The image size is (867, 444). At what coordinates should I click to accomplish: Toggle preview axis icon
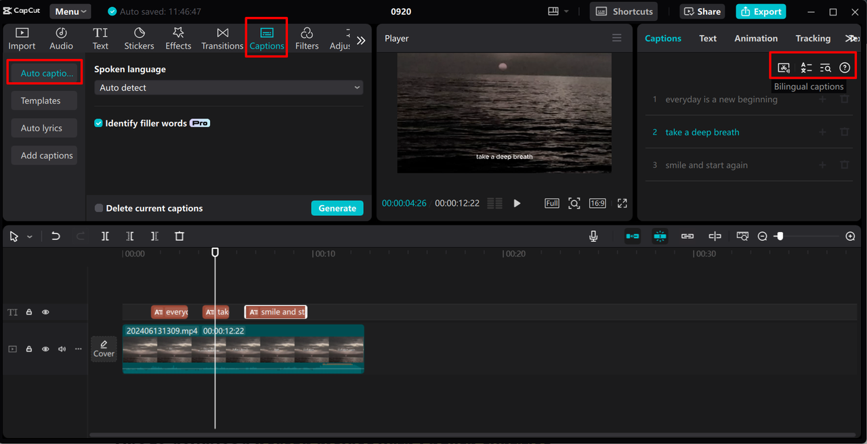click(715, 236)
